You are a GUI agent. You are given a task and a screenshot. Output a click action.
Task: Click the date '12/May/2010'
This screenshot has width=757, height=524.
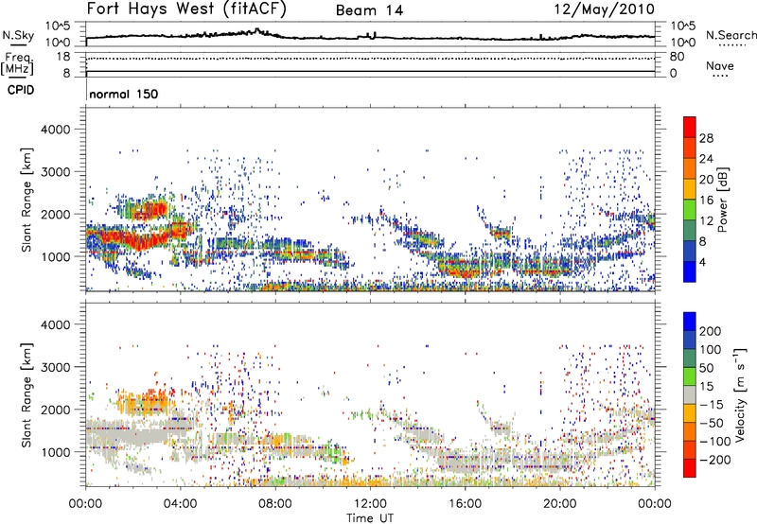(605, 9)
